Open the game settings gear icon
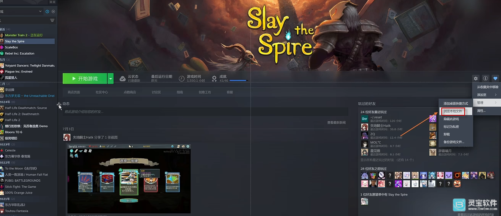501x216 pixels. 476,78
